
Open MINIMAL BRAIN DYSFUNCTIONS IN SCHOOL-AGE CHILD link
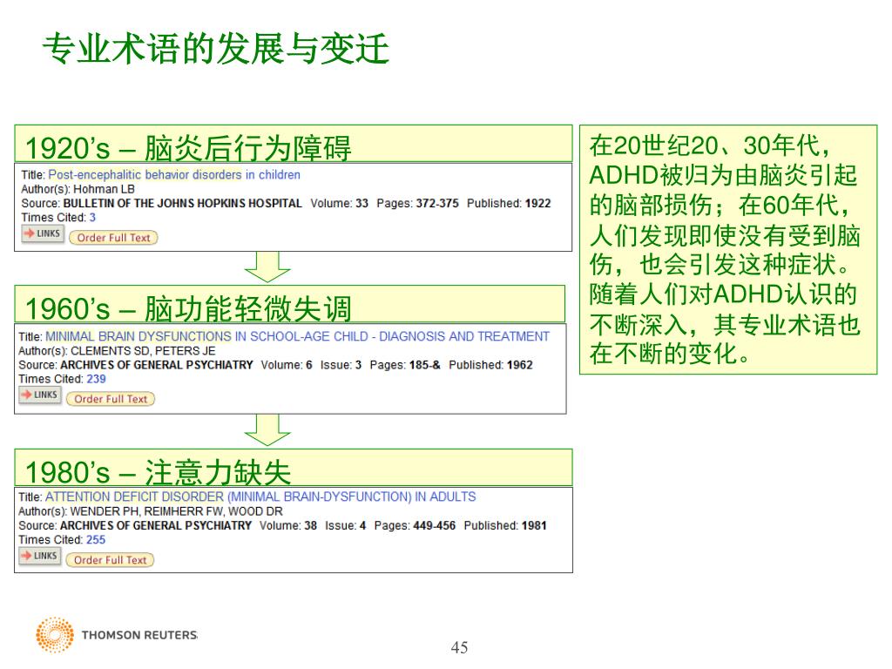297,336
